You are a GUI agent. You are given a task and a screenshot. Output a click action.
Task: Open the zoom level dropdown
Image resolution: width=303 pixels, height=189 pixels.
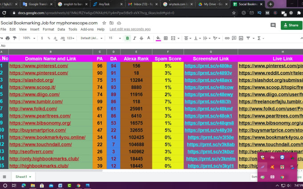[29, 38]
